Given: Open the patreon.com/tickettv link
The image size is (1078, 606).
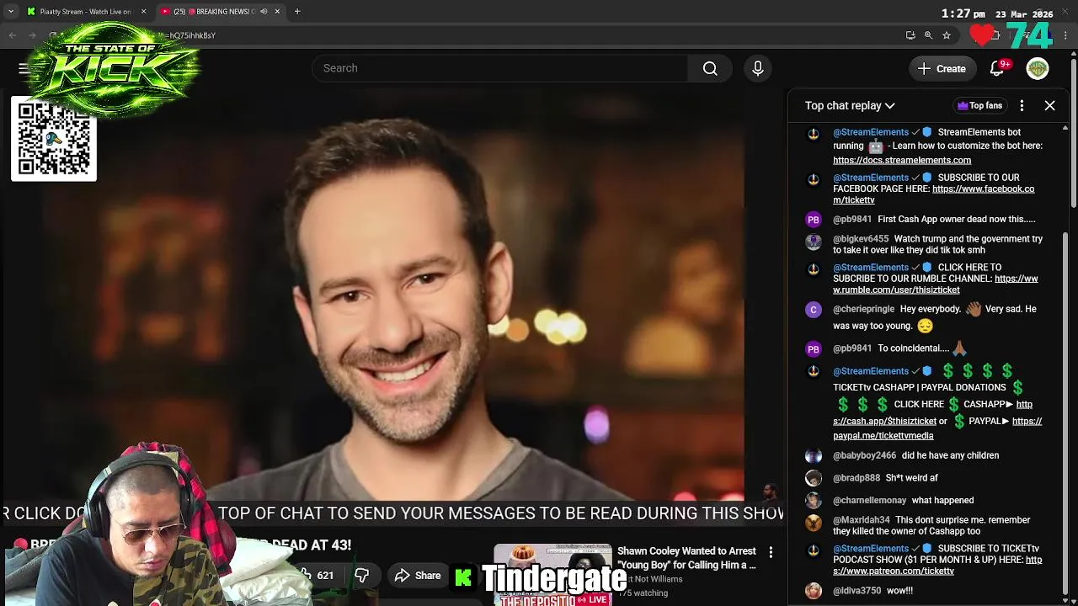Looking at the screenshot, I should coord(937,566).
